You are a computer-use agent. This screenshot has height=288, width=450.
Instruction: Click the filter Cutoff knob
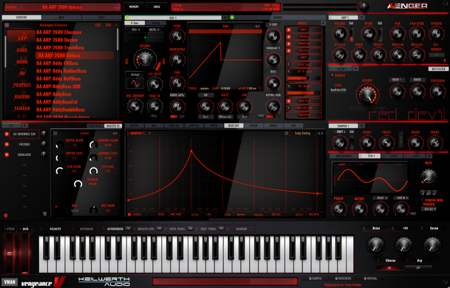pos(367,95)
